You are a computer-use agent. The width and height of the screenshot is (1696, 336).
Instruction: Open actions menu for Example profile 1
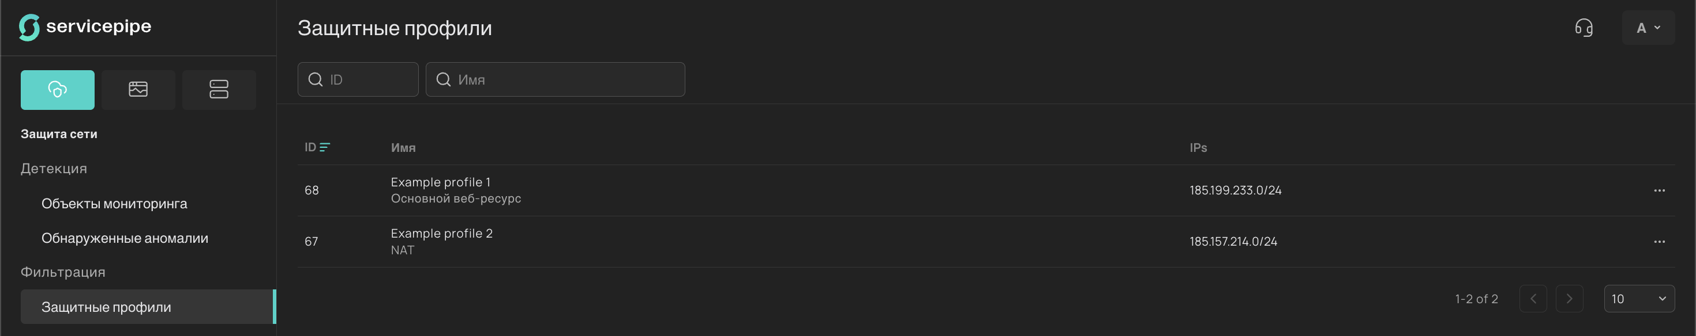(1659, 190)
